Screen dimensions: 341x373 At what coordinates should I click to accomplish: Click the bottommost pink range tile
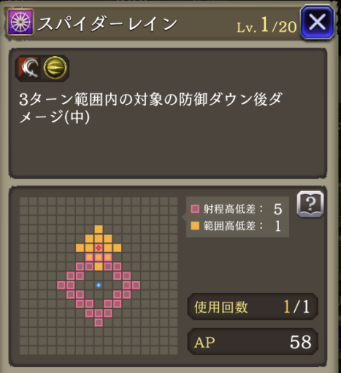tap(99, 323)
